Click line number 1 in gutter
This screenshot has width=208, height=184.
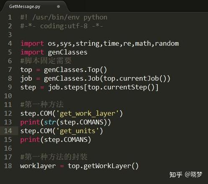pyautogui.click(x=10, y=17)
